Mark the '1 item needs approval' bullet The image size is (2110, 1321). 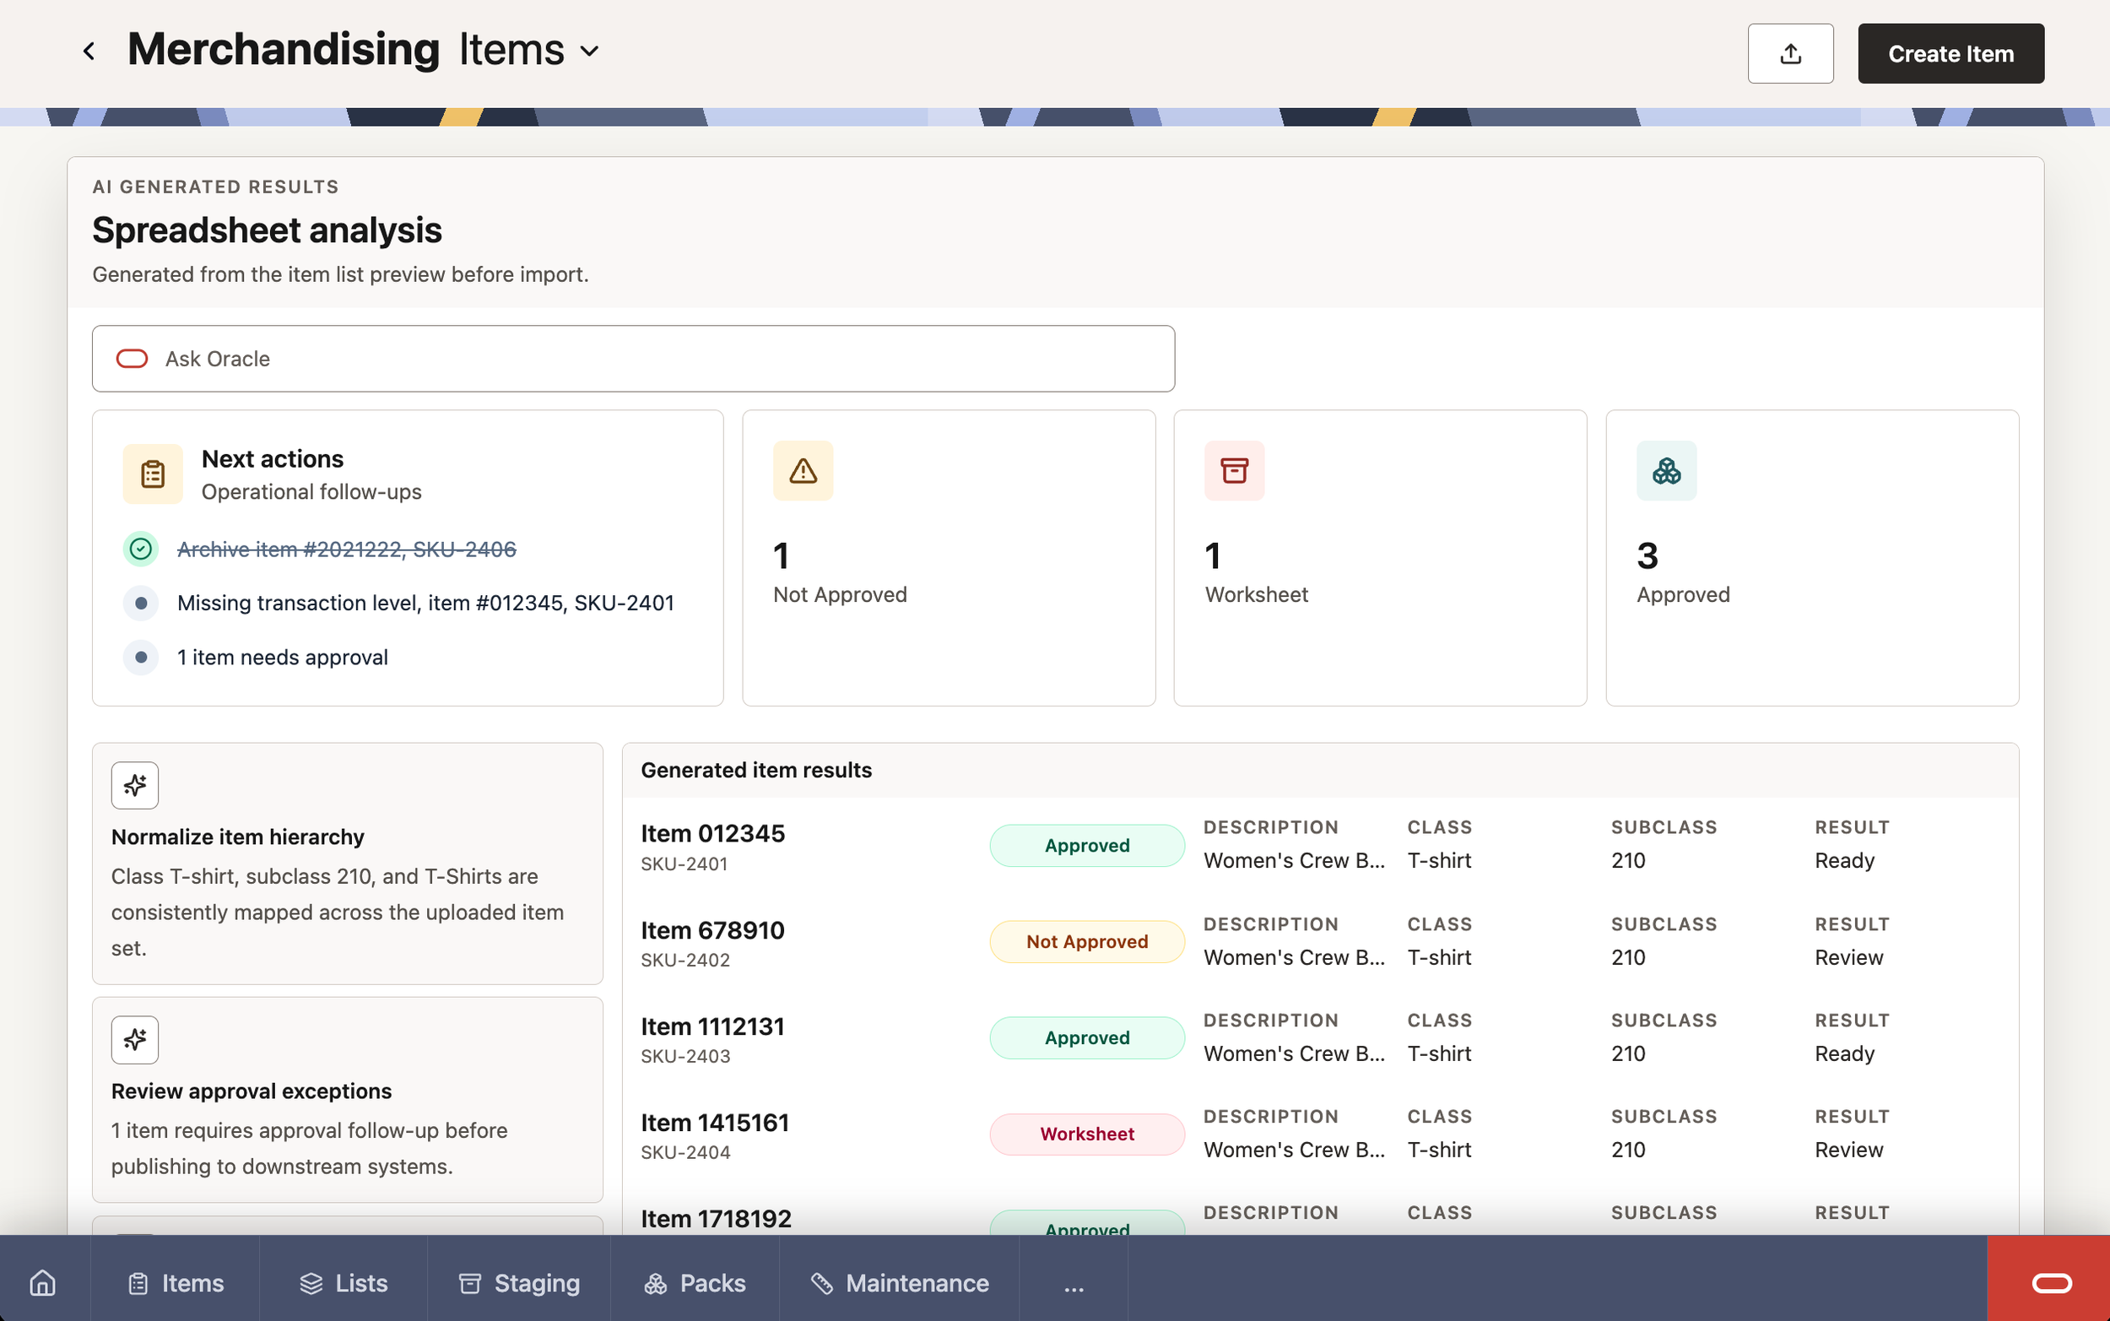[x=141, y=657]
